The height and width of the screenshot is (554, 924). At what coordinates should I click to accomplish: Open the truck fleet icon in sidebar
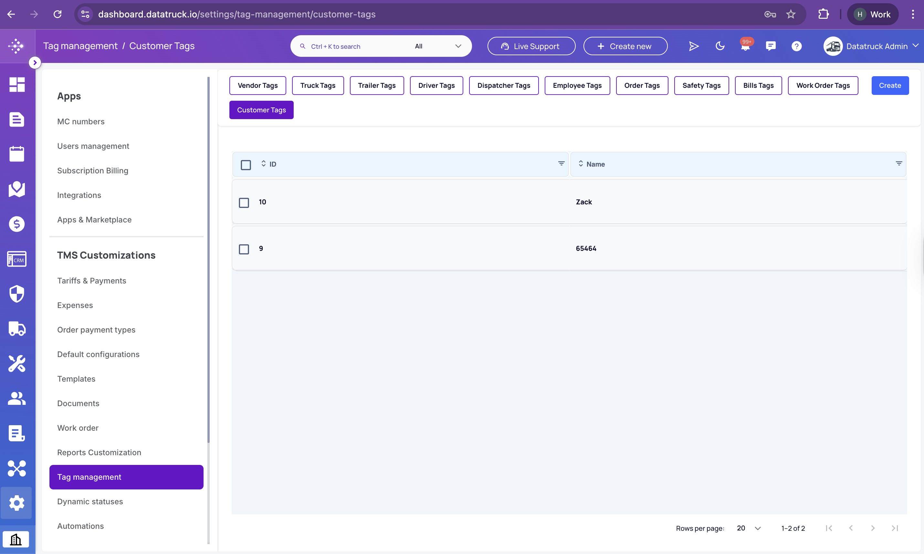[x=17, y=329]
